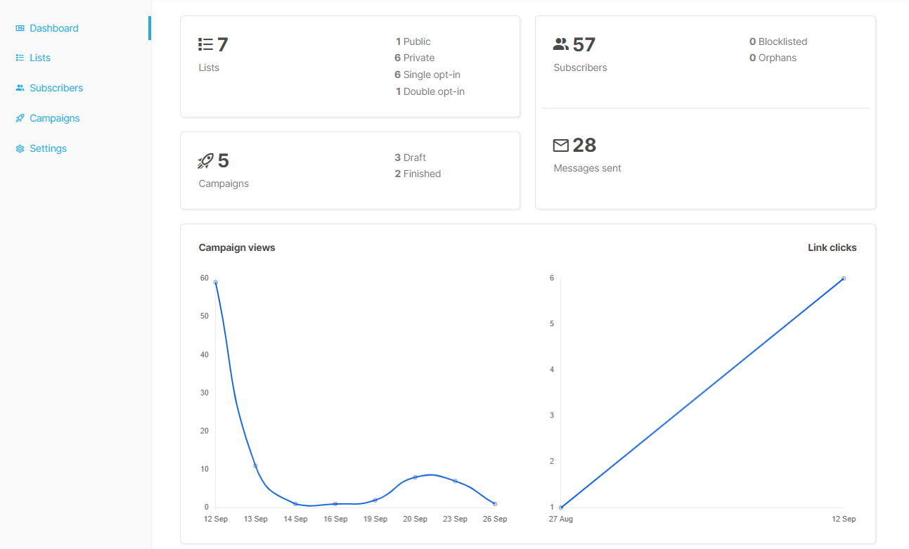The image size is (909, 549).
Task: Click the envelope icon beside 28
Action: (561, 146)
